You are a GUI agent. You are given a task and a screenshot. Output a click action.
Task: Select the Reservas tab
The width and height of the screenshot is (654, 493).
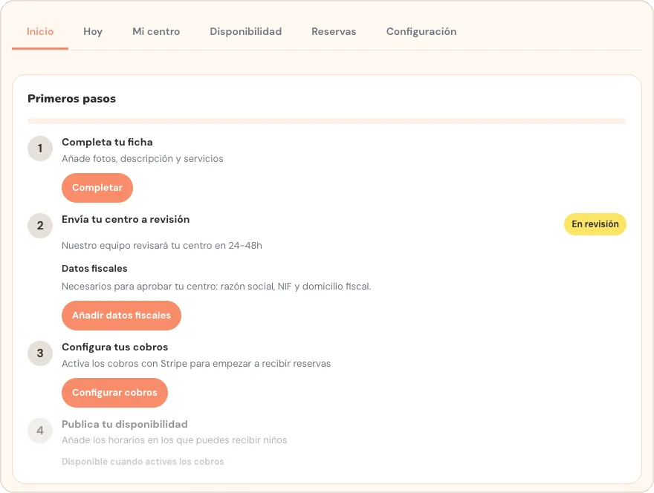[334, 32]
